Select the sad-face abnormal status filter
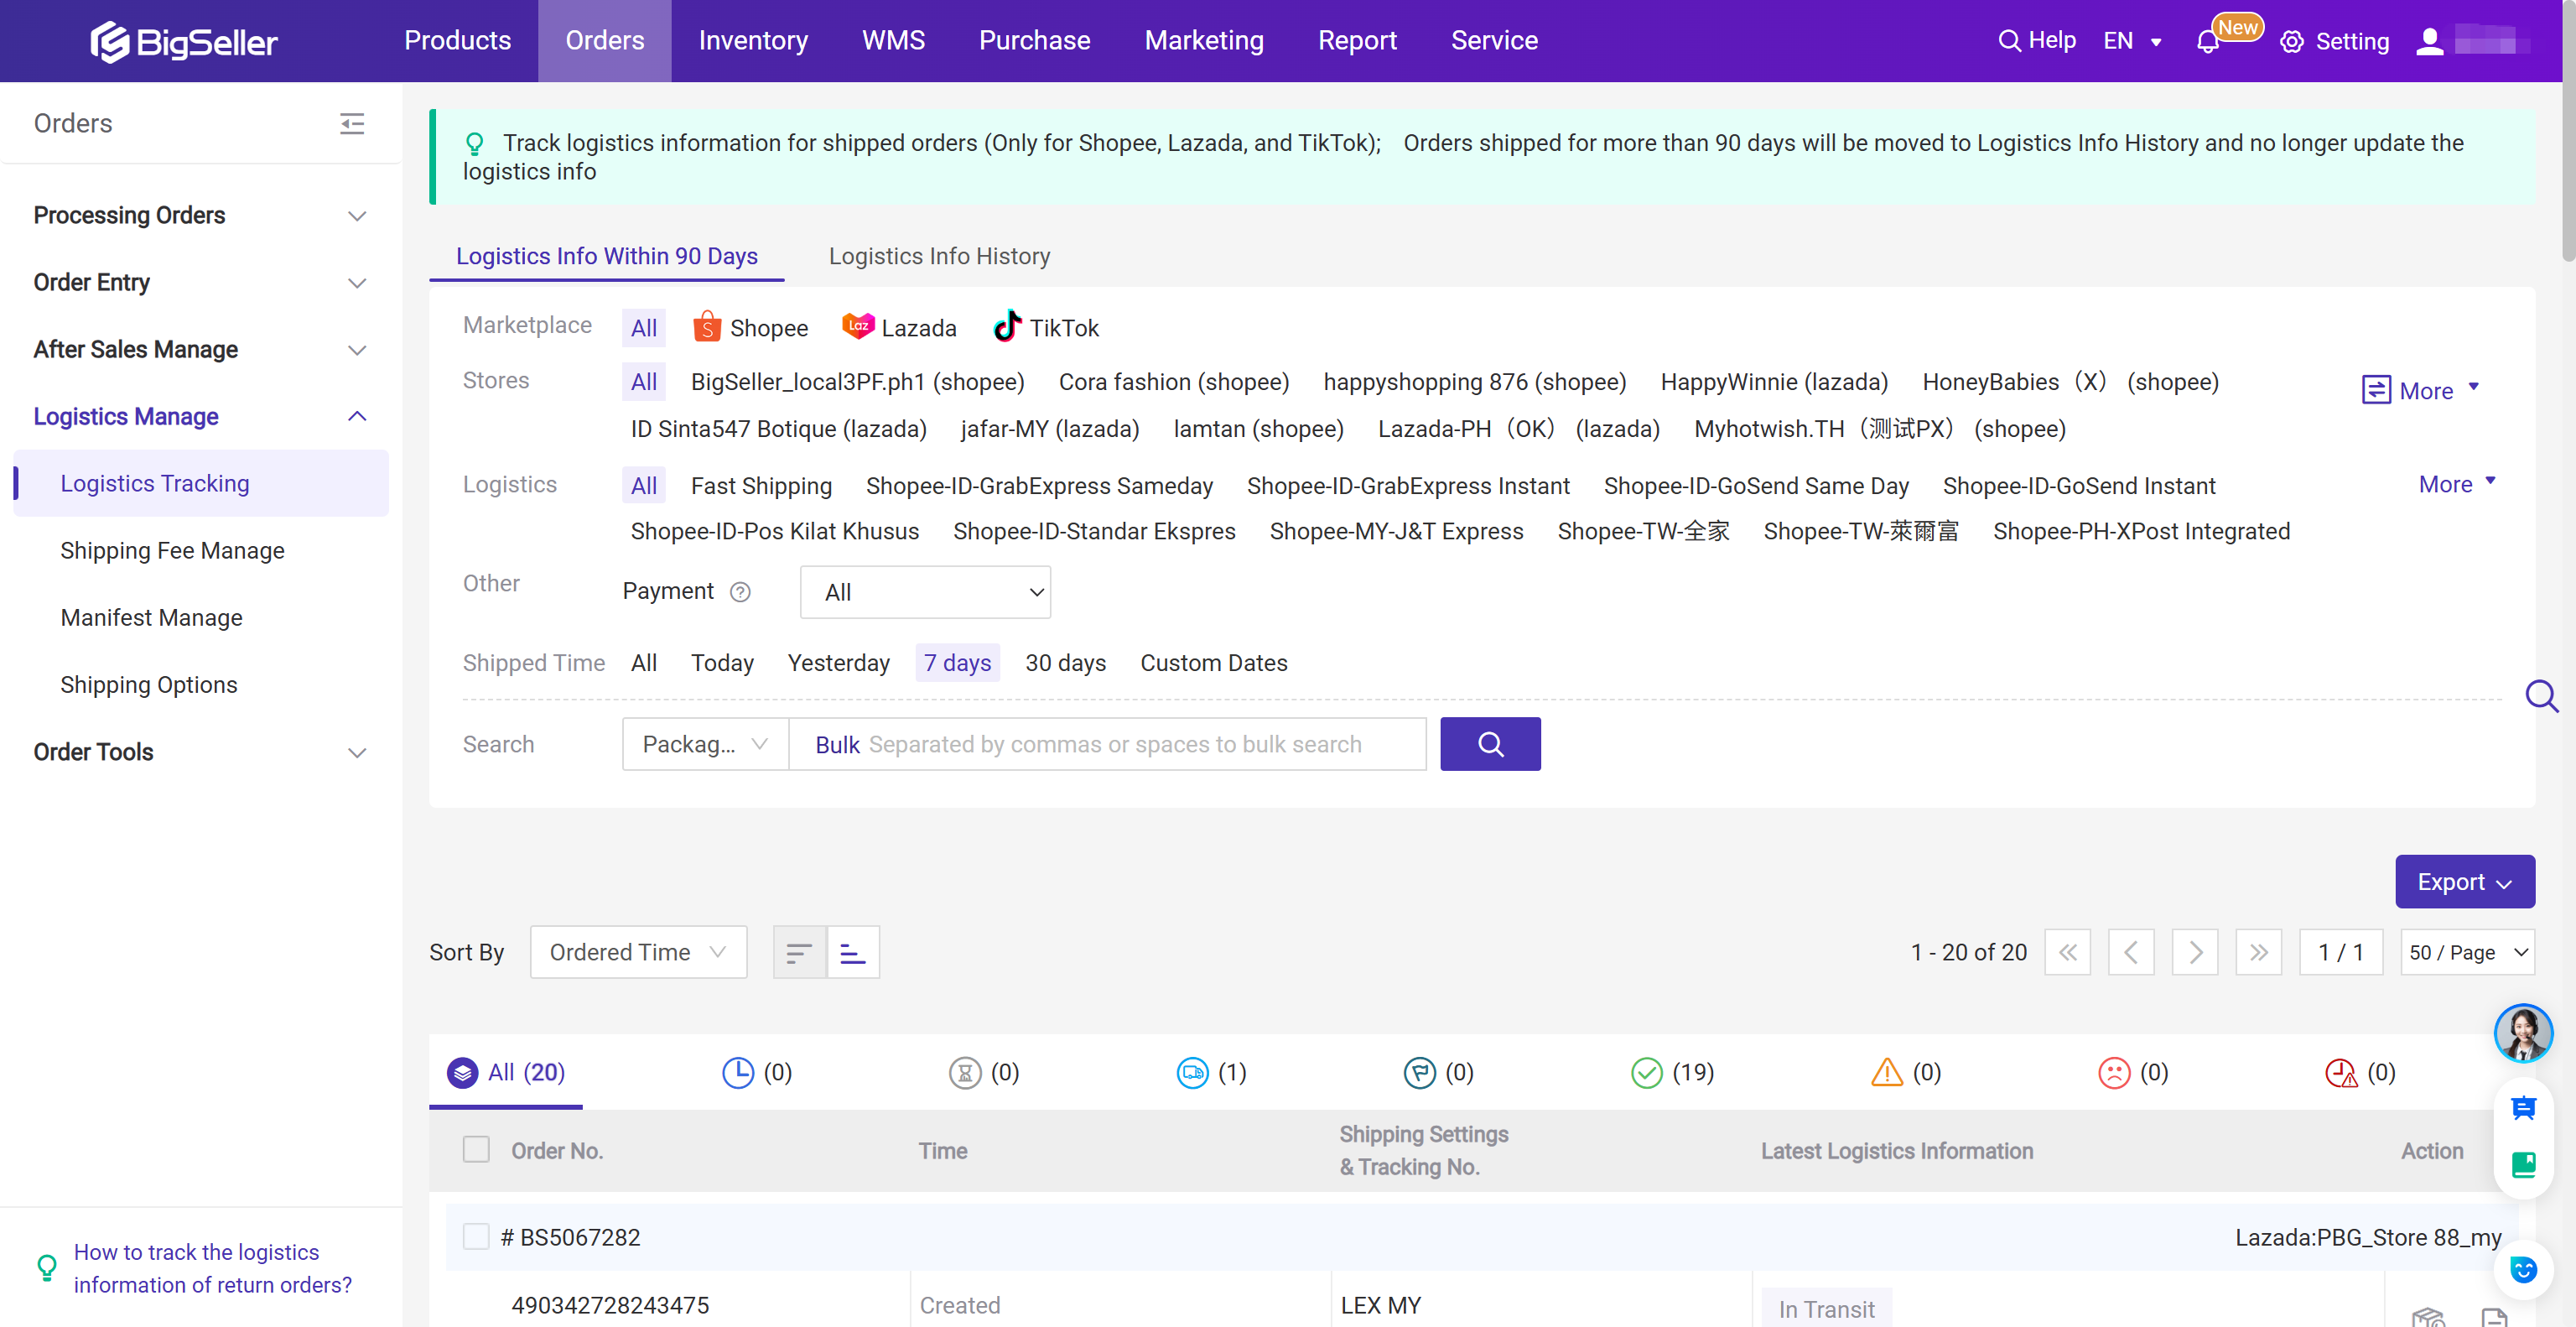2576x1327 pixels. pos(2113,1072)
